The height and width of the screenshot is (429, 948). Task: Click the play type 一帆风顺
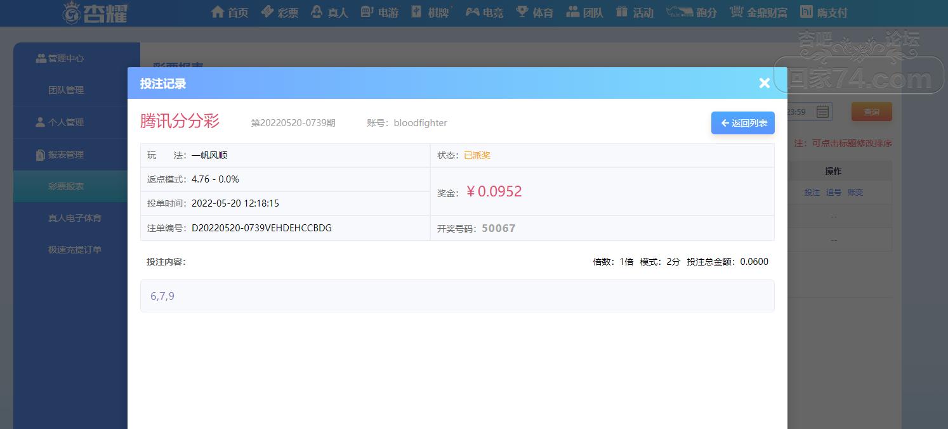(x=209, y=155)
